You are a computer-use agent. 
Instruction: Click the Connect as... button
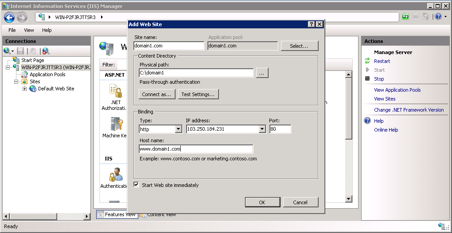[156, 94]
